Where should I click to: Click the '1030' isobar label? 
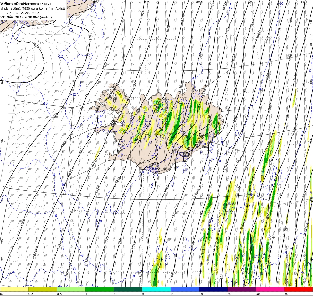[36, 45]
